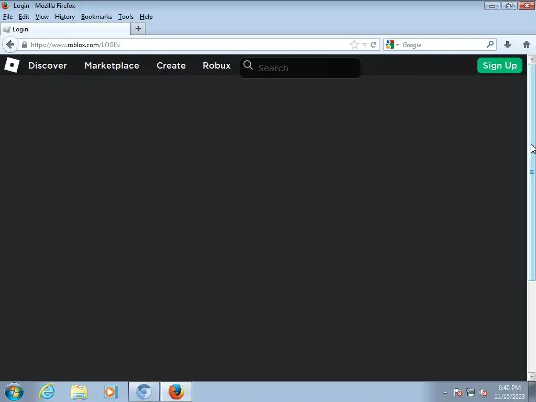Image resolution: width=536 pixels, height=402 pixels.
Task: Open the Tools menu
Action: tap(126, 17)
